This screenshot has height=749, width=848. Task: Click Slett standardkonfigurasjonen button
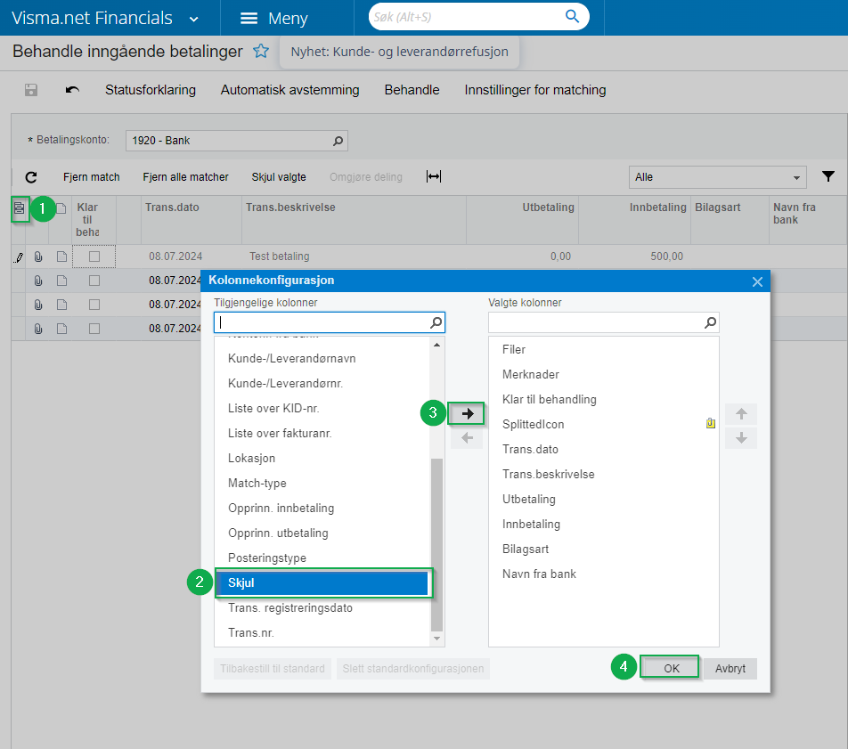pos(413,669)
